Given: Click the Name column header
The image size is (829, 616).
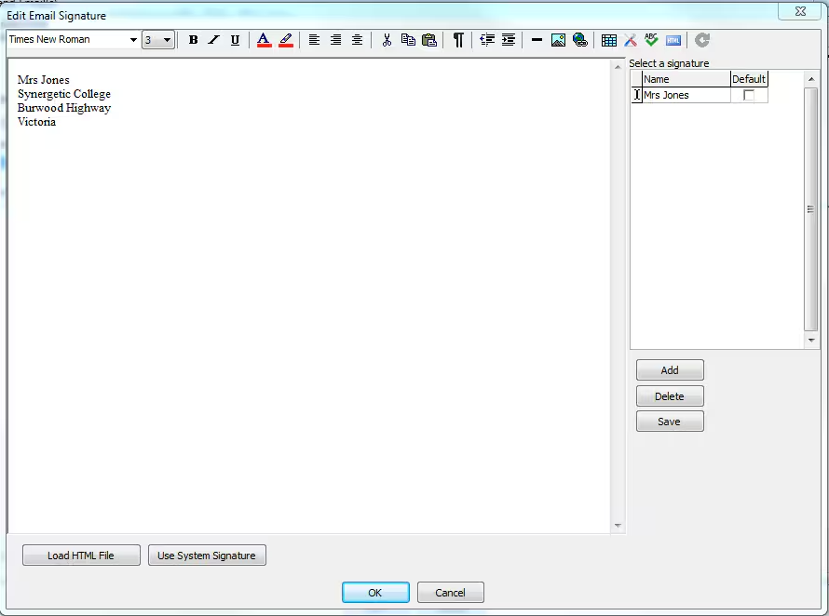Looking at the screenshot, I should [x=686, y=79].
